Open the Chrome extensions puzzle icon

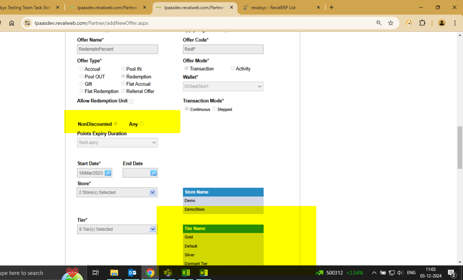pyautogui.click(x=422, y=23)
